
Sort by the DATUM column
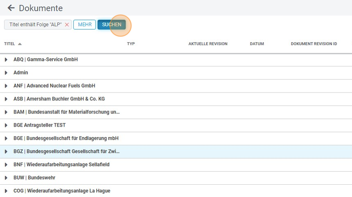click(257, 44)
